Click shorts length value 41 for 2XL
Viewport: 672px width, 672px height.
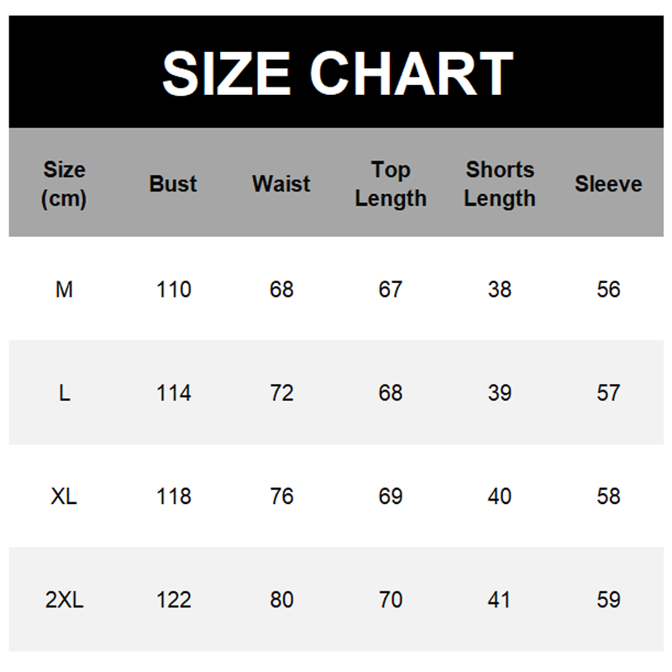[x=500, y=600]
